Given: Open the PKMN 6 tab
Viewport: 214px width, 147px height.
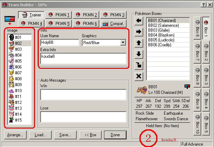Looking at the screenshot, I should [86, 24].
